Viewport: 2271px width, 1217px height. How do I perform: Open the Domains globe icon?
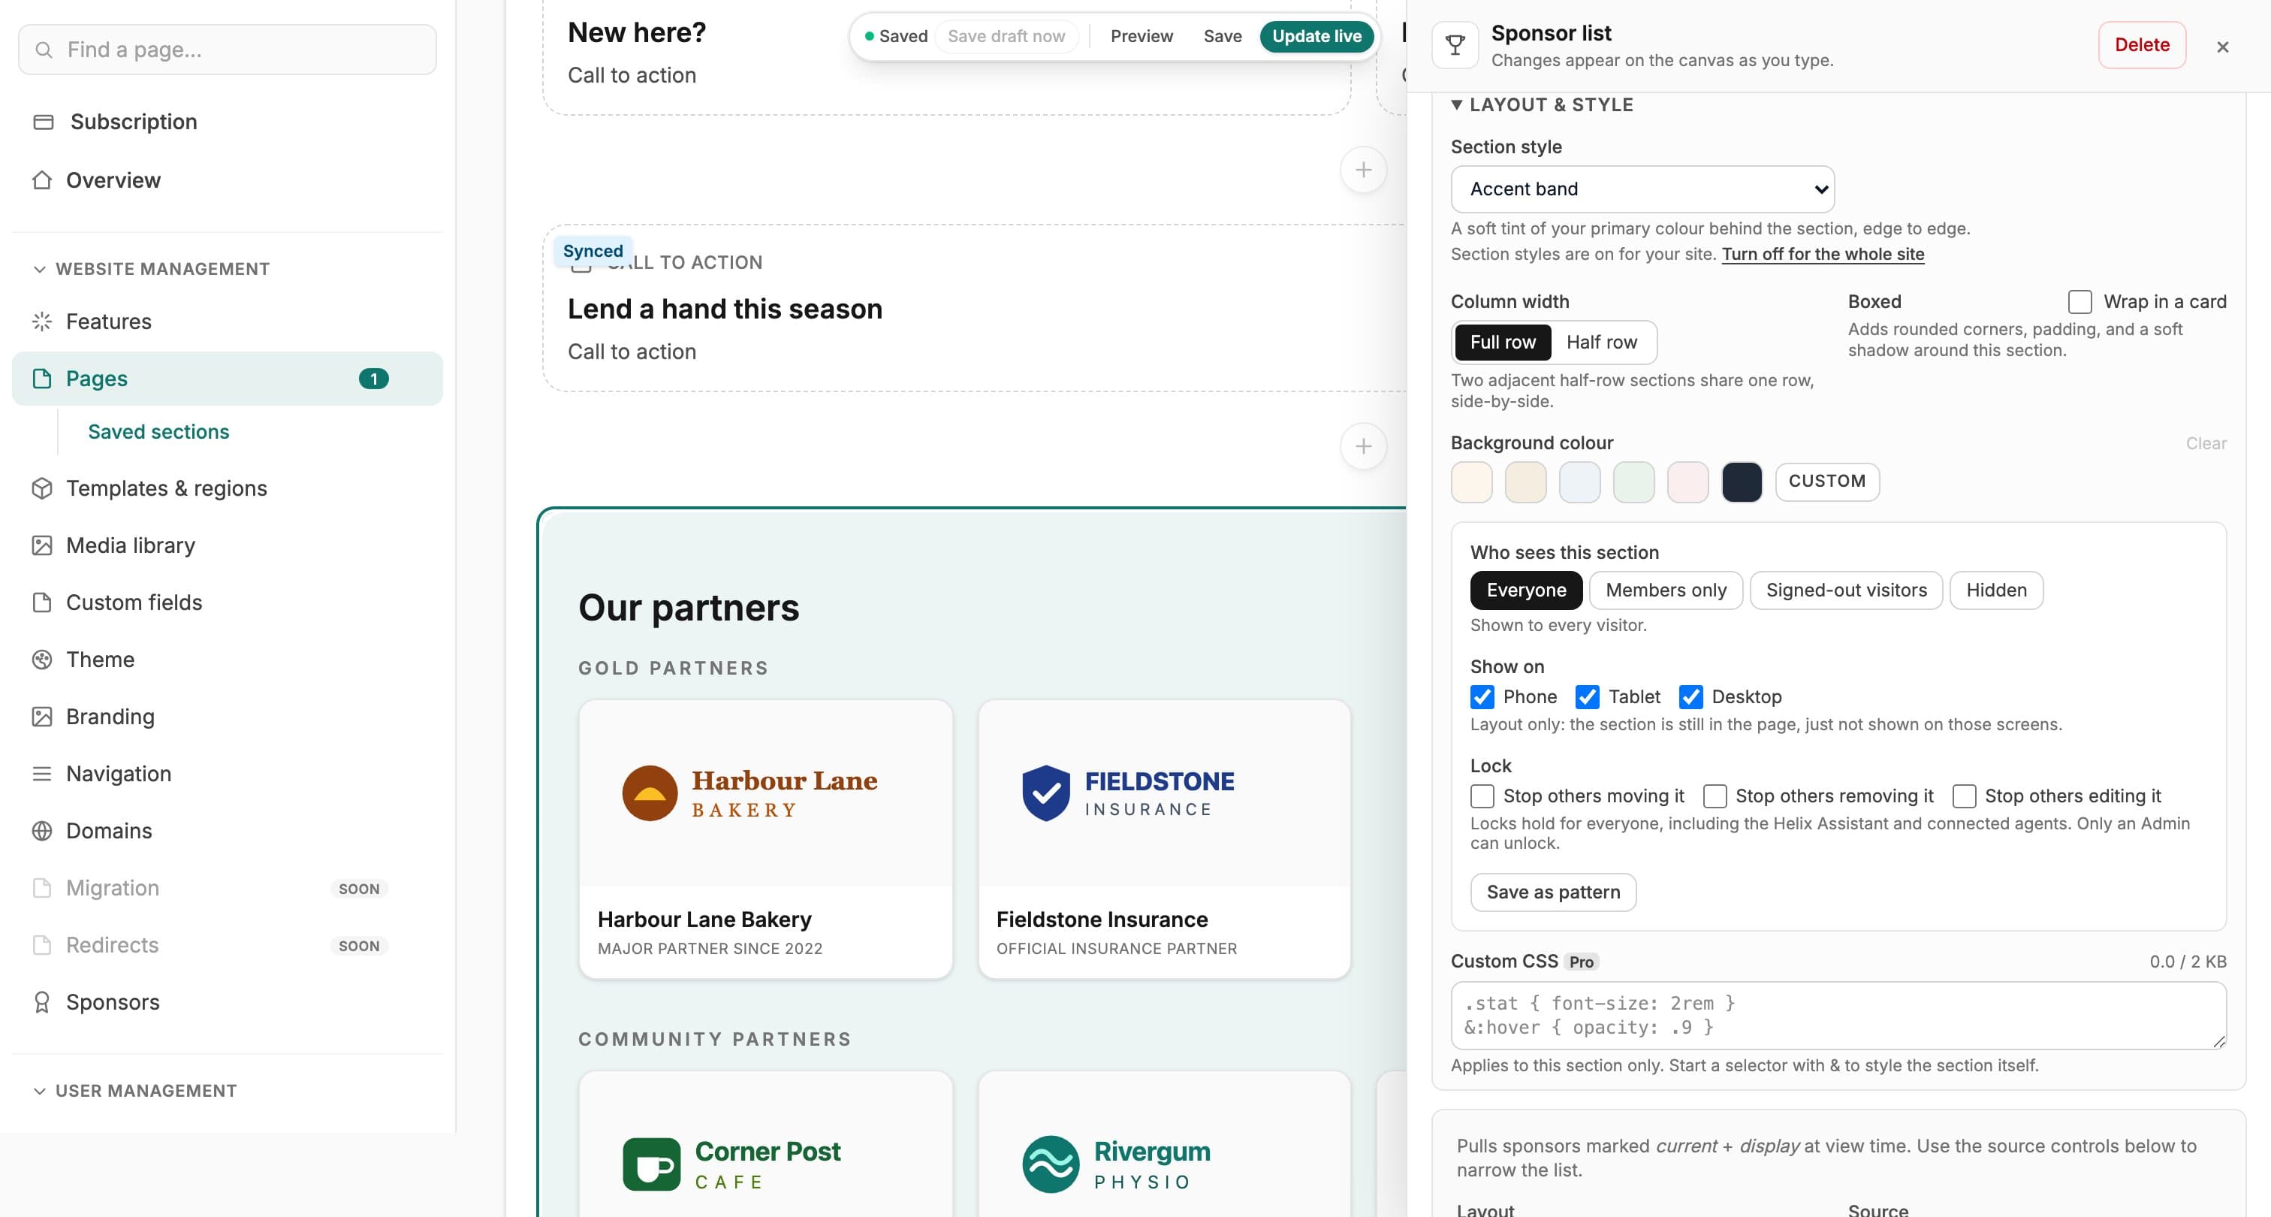(41, 831)
